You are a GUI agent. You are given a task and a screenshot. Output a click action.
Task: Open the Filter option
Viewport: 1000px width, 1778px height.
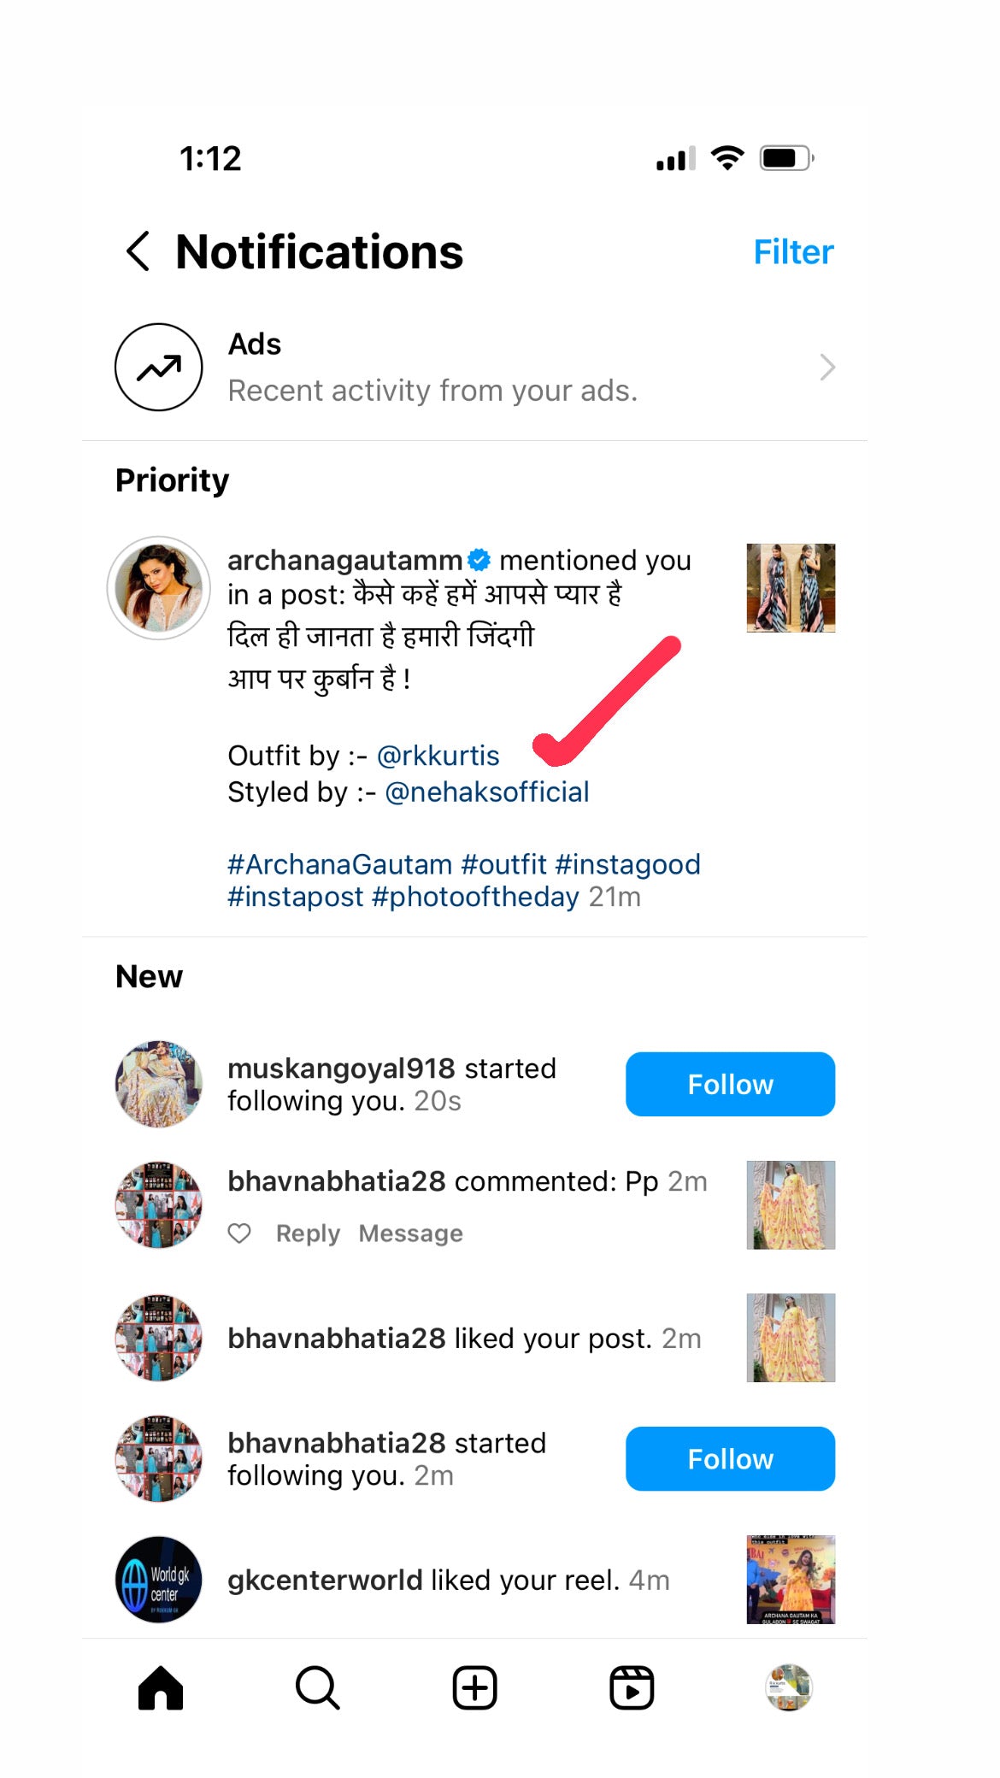coord(792,252)
